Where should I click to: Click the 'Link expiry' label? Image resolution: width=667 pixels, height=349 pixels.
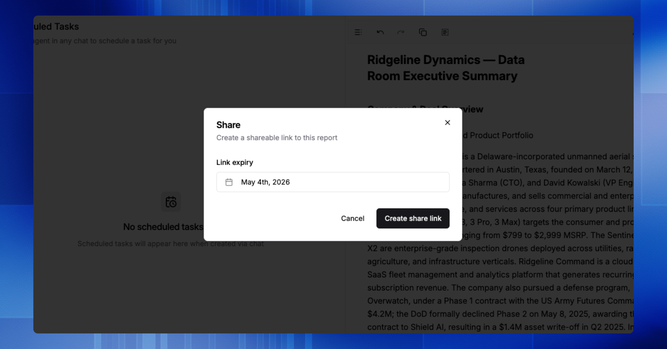pyautogui.click(x=235, y=162)
